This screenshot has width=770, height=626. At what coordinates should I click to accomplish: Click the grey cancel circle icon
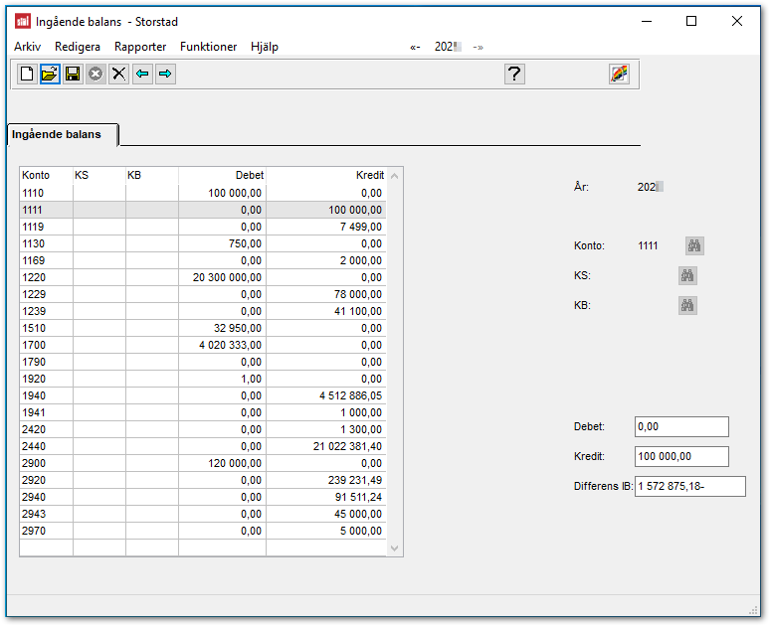pos(96,74)
